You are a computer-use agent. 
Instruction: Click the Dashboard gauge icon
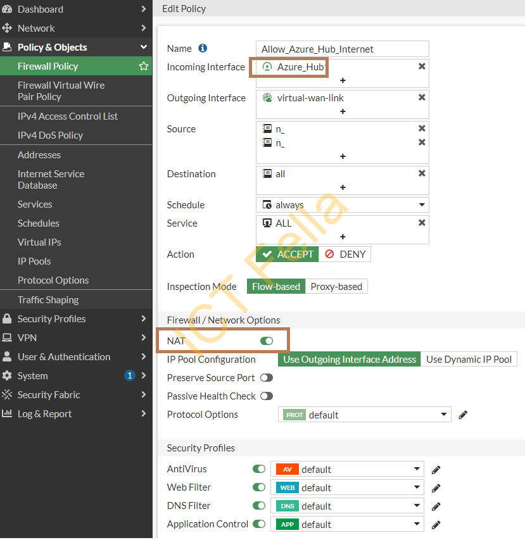click(x=7, y=9)
